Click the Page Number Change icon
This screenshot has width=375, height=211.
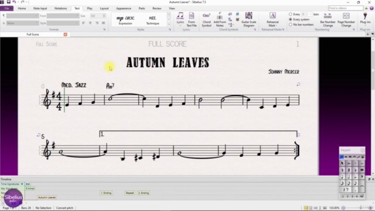pos(346,19)
